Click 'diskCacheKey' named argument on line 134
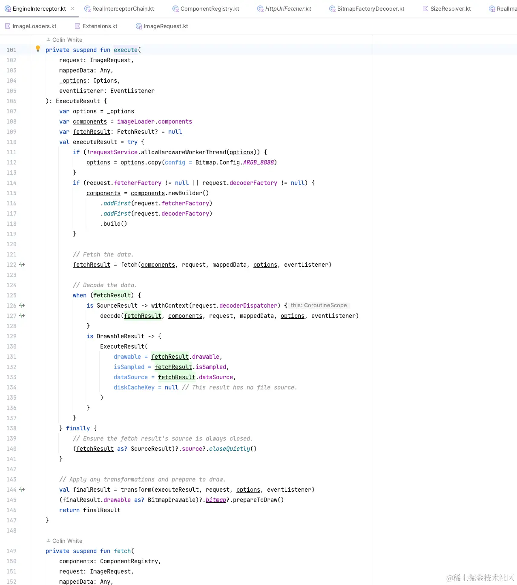This screenshot has width=517, height=585. pos(134,387)
